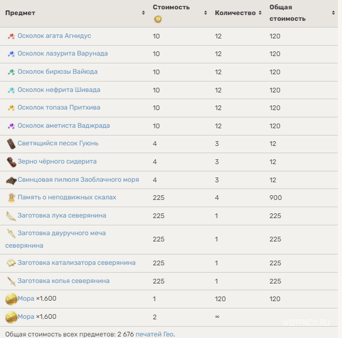Open the Мора link in the infinite-quantity row
Image resolution: width=342 pixels, height=338 pixels.
[x=26, y=316]
